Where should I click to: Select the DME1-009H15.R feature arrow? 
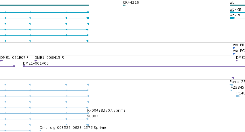36,61
